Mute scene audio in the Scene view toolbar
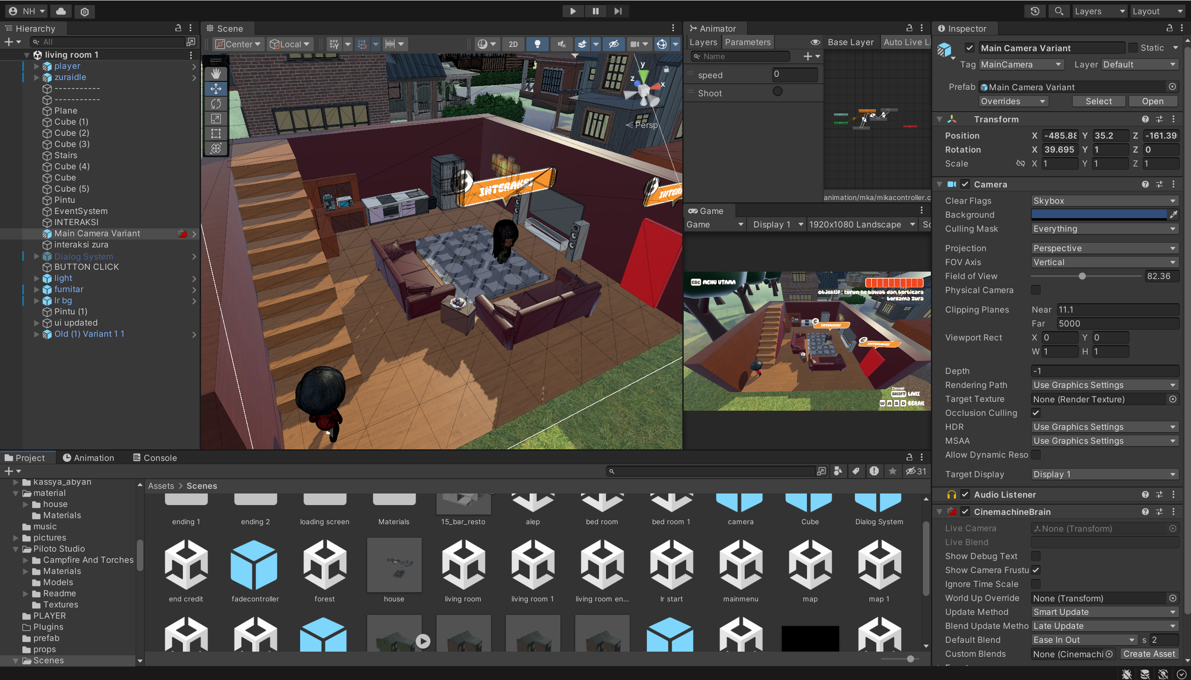The height and width of the screenshot is (680, 1191). pyautogui.click(x=561, y=44)
